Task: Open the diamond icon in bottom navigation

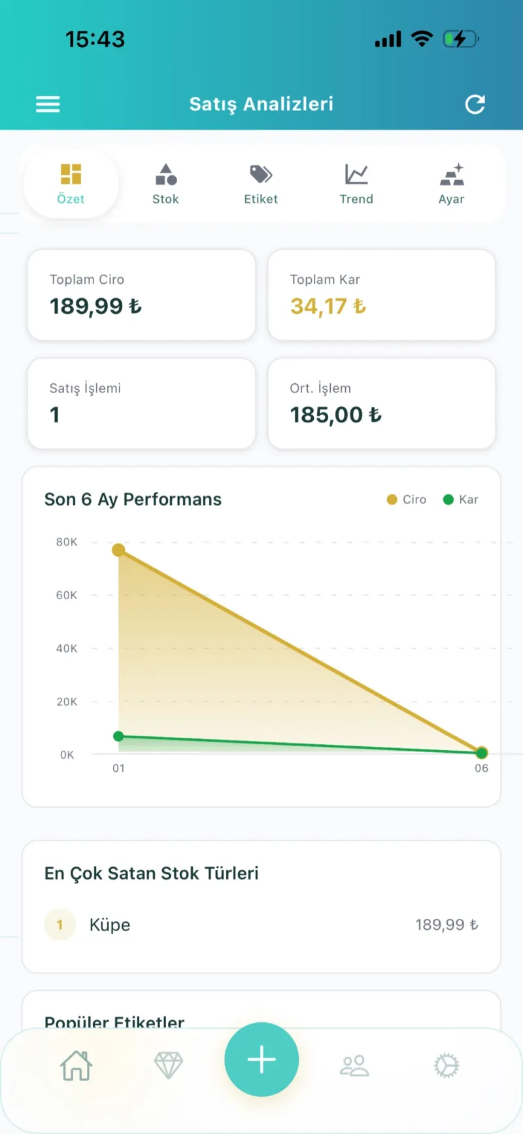Action: [x=169, y=1065]
